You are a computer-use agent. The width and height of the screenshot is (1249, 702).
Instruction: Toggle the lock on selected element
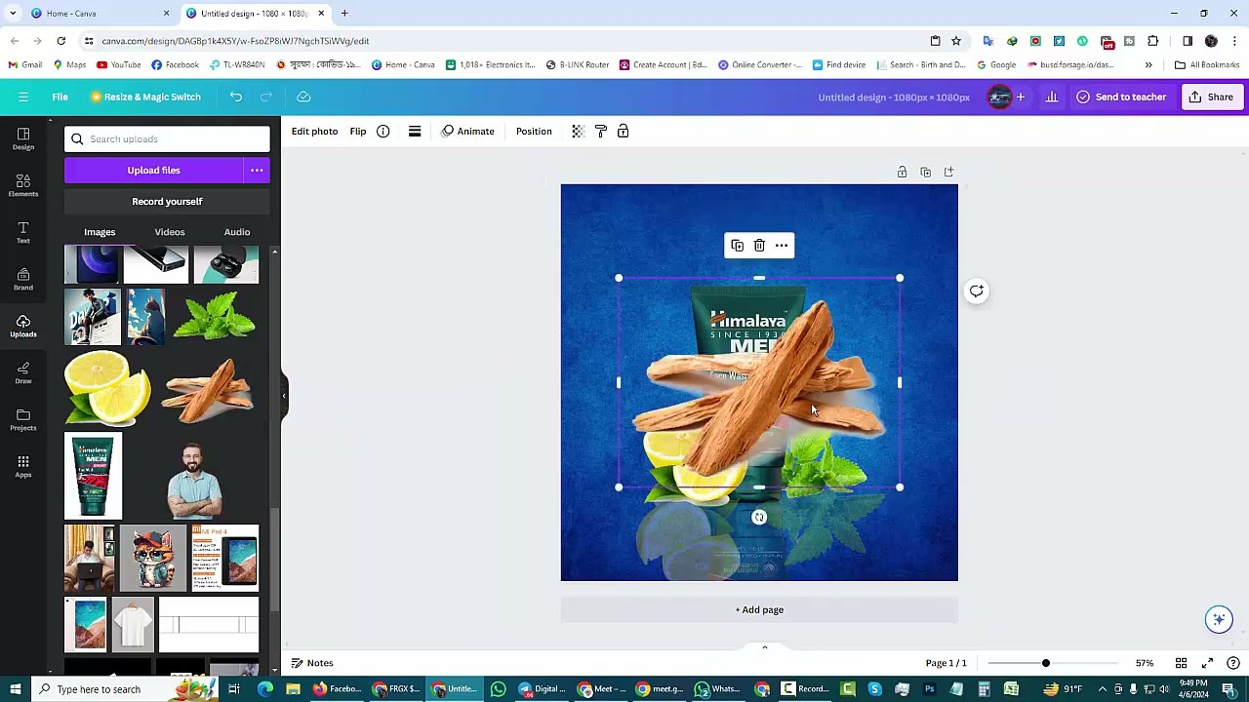point(624,132)
